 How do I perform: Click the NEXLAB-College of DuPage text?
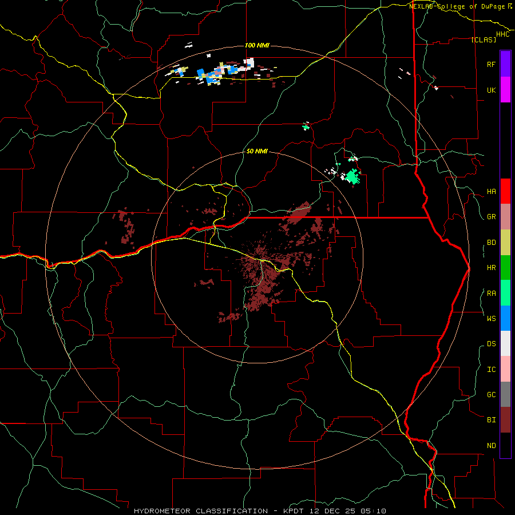point(457,6)
